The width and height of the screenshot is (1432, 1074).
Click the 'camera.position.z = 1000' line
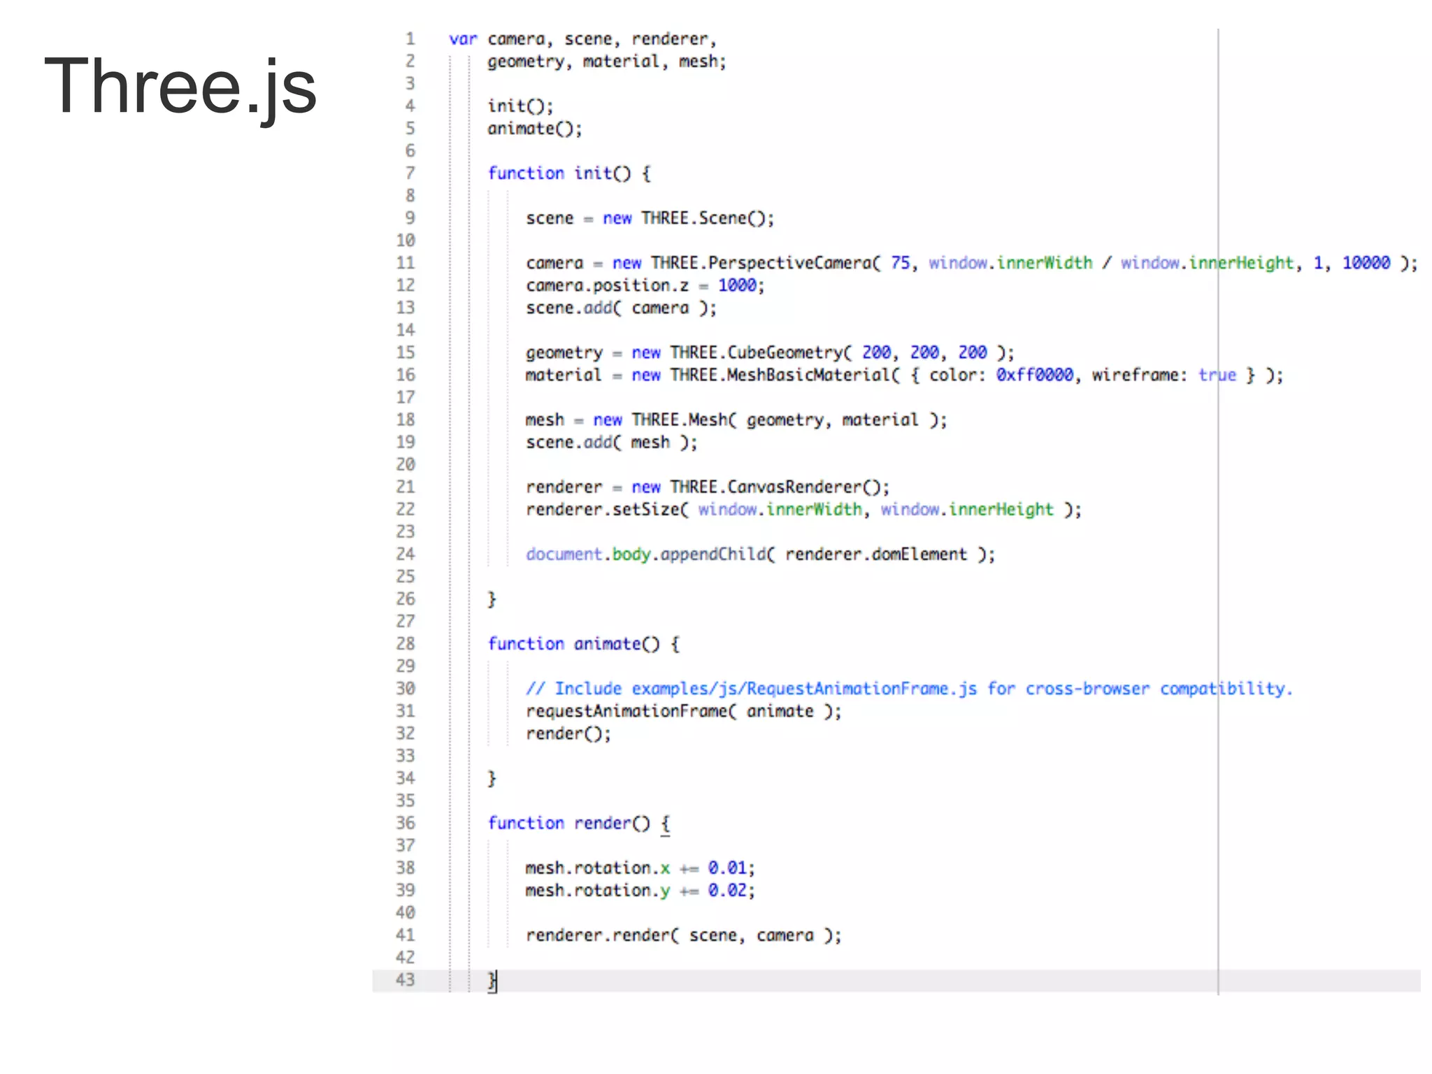[645, 285]
